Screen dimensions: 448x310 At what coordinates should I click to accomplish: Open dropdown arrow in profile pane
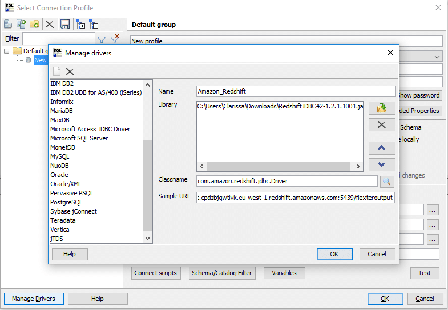[437, 57]
